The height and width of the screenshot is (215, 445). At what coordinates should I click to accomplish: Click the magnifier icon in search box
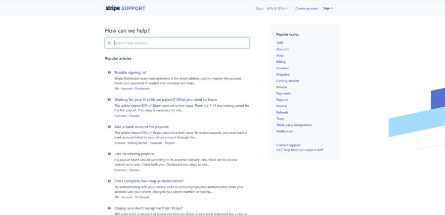pyautogui.click(x=109, y=43)
